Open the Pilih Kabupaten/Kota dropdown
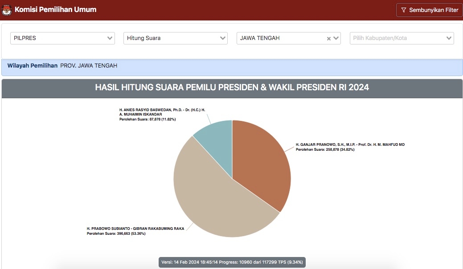463x269 pixels. coord(402,38)
